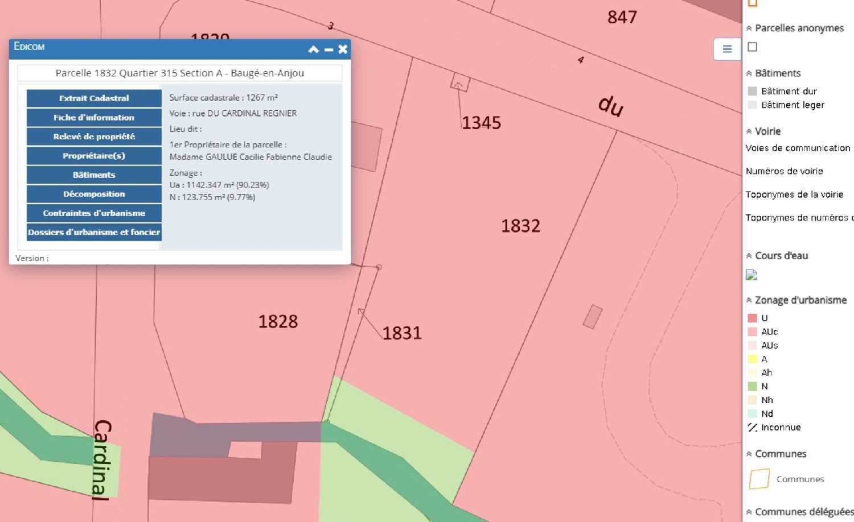Click the A zoning yellow swatch

tap(752, 359)
